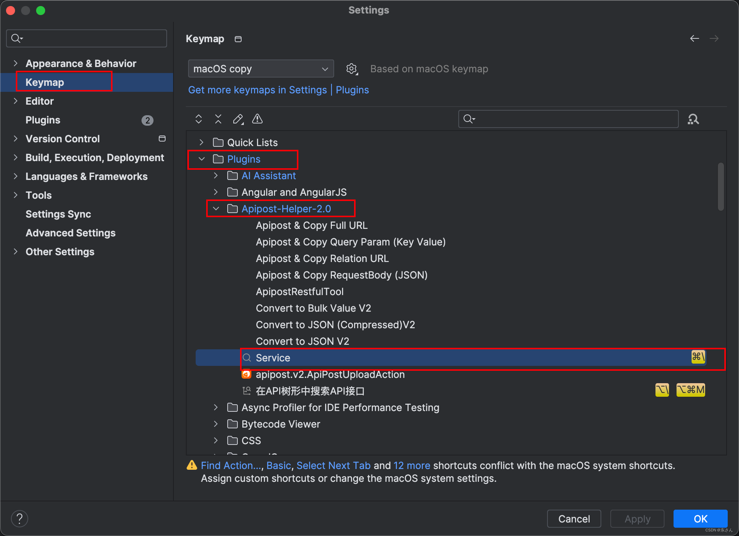Open the Plugins link beside keymaps link
Screen dimensions: 739x536
(x=352, y=90)
